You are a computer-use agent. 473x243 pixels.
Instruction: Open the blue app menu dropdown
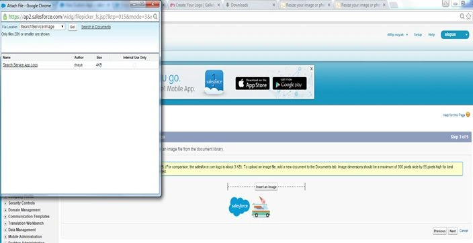tap(455, 35)
